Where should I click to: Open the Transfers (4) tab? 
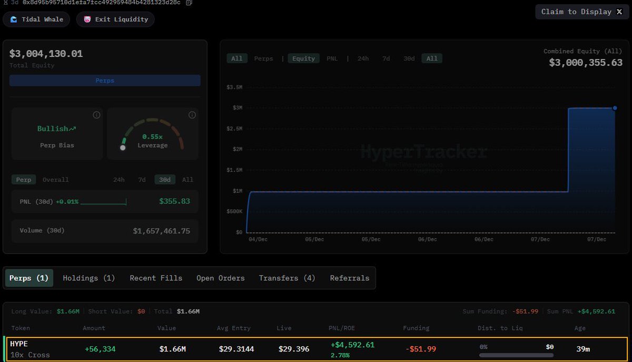point(287,278)
